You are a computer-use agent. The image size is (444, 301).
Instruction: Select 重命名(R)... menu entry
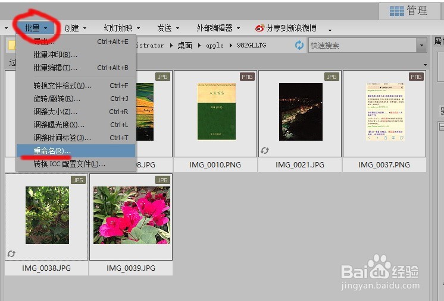pos(76,151)
